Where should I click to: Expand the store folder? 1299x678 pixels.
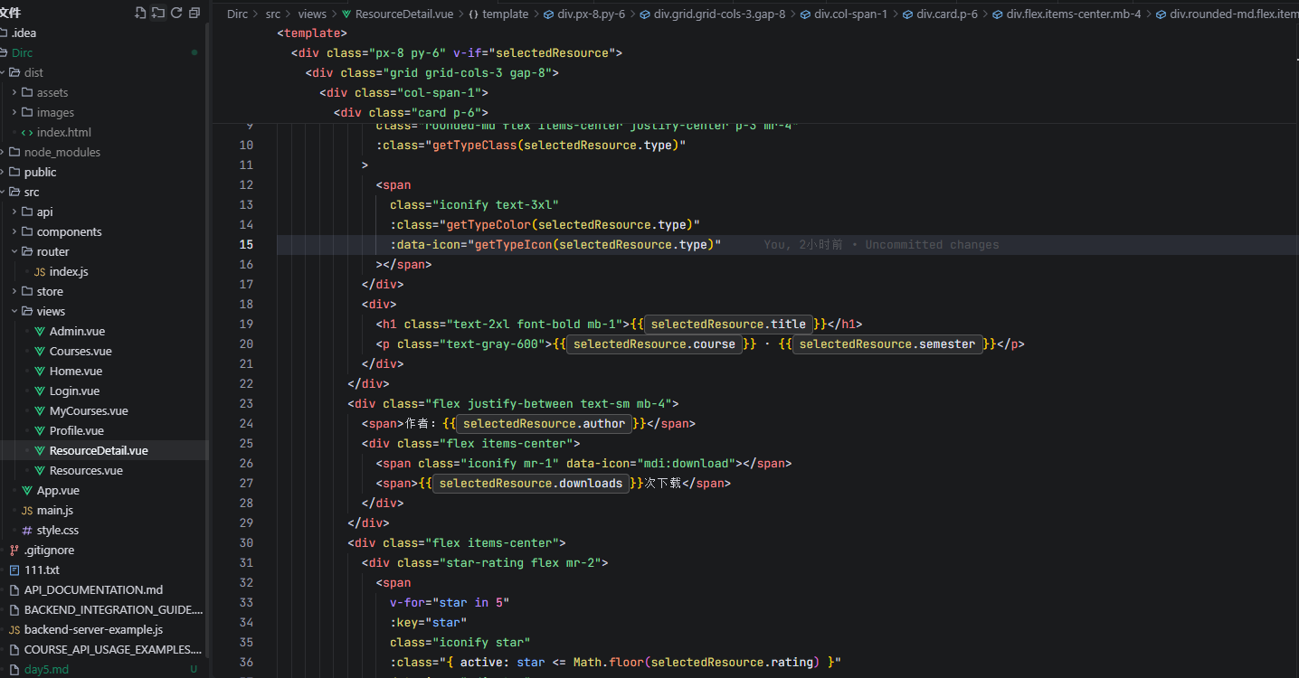(14, 292)
